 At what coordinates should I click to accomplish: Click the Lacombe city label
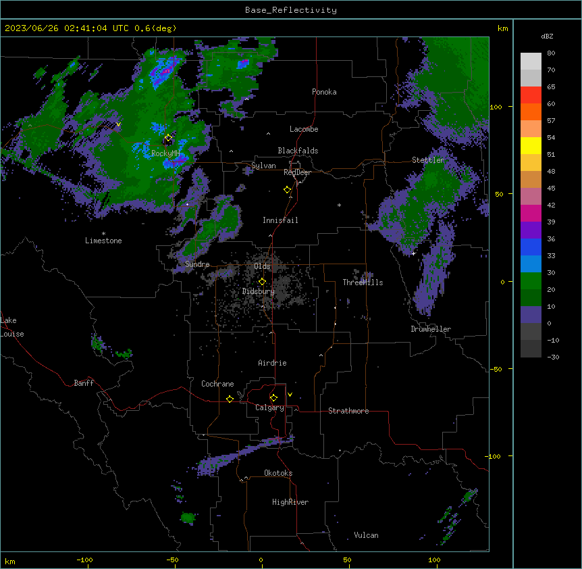pyautogui.click(x=304, y=129)
